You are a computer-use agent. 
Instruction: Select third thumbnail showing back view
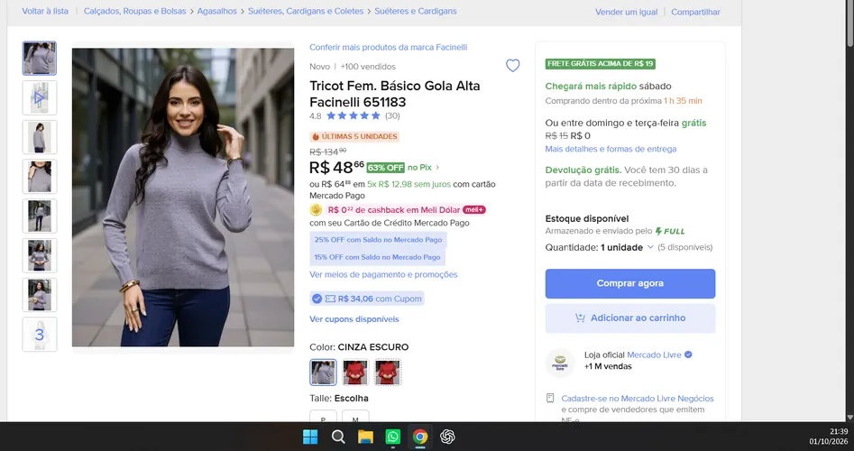39,137
